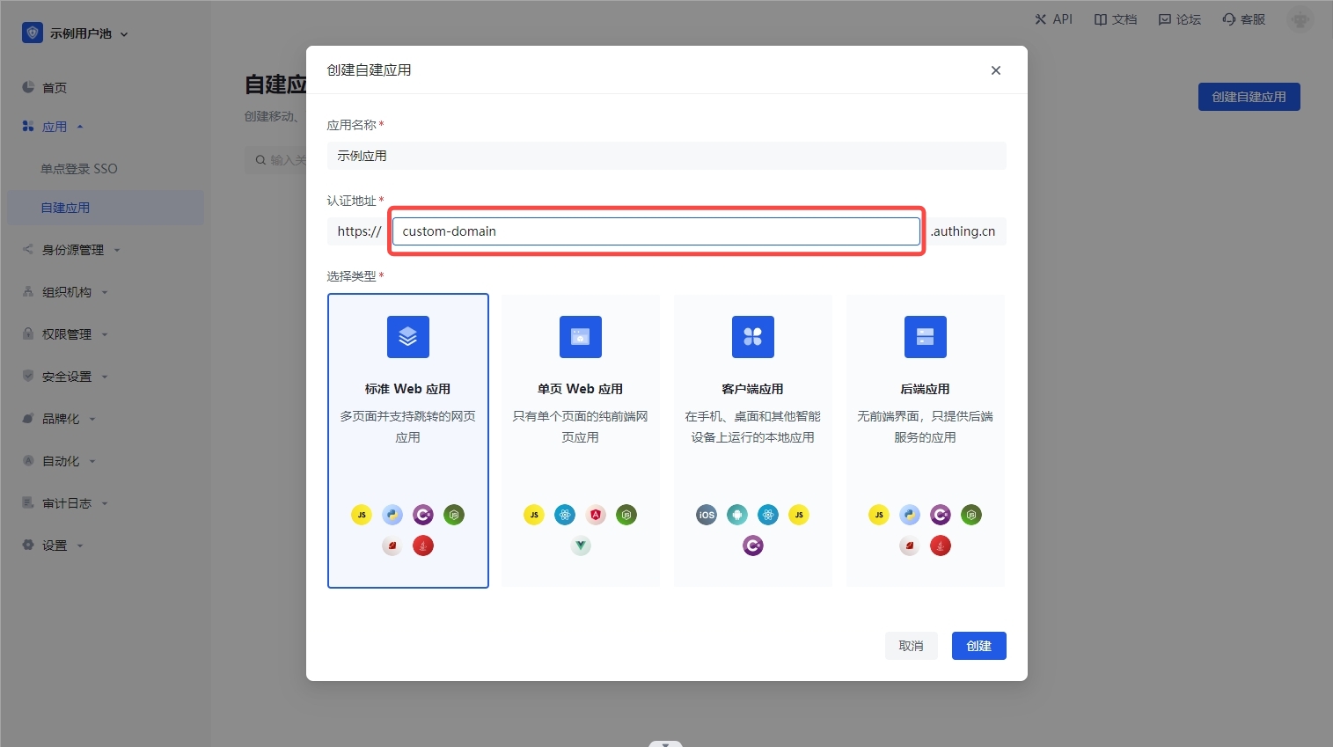The width and height of the screenshot is (1333, 747).
Task: Open the user avatar in top right
Action: pyautogui.click(x=1300, y=19)
